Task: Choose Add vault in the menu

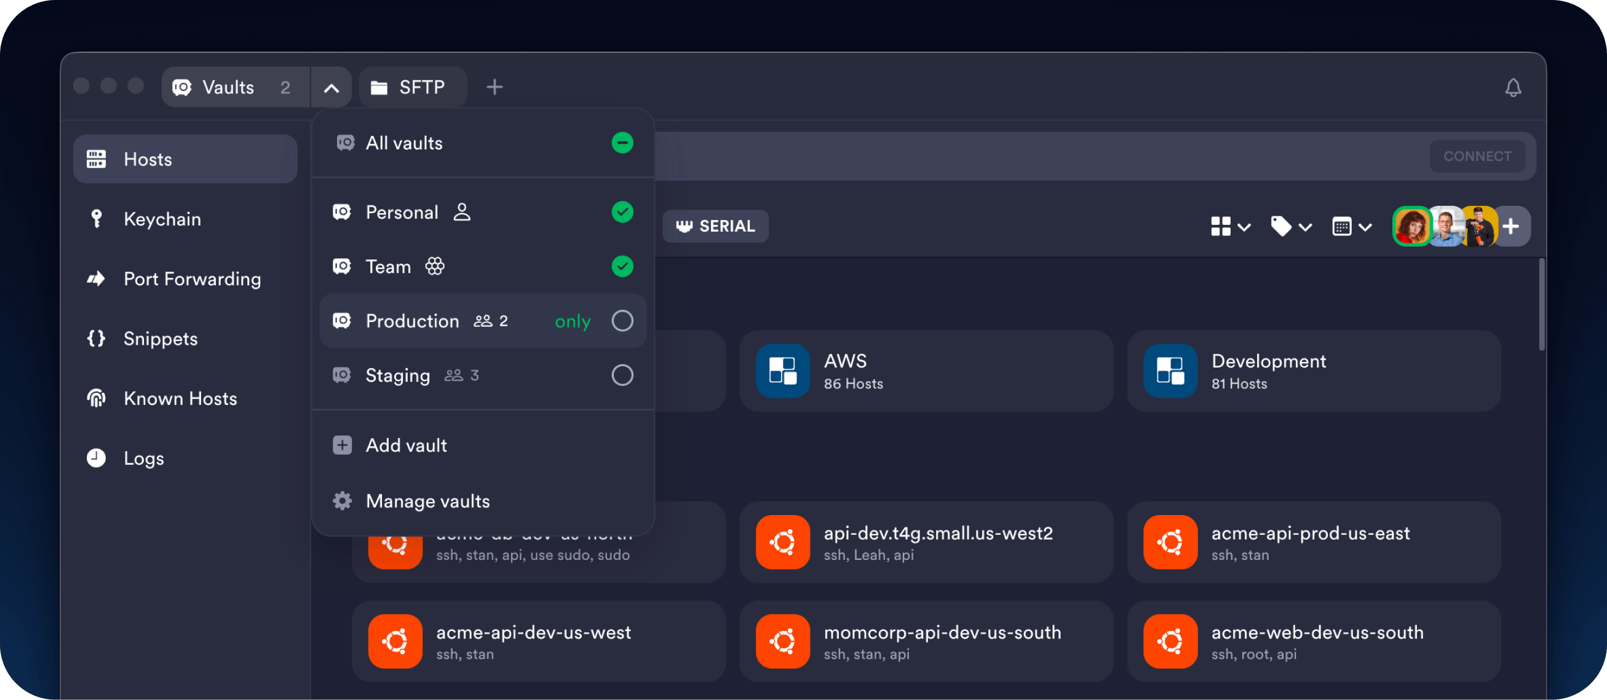Action: (405, 445)
